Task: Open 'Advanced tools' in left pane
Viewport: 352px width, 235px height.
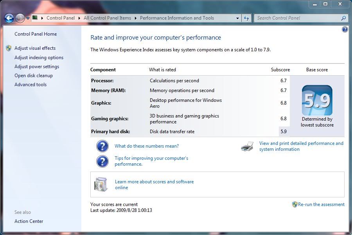Action: [x=31, y=85]
